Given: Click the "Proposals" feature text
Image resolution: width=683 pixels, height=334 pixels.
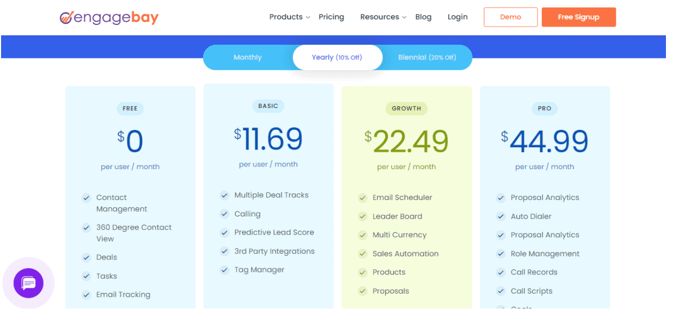Looking at the screenshot, I should coord(391,291).
